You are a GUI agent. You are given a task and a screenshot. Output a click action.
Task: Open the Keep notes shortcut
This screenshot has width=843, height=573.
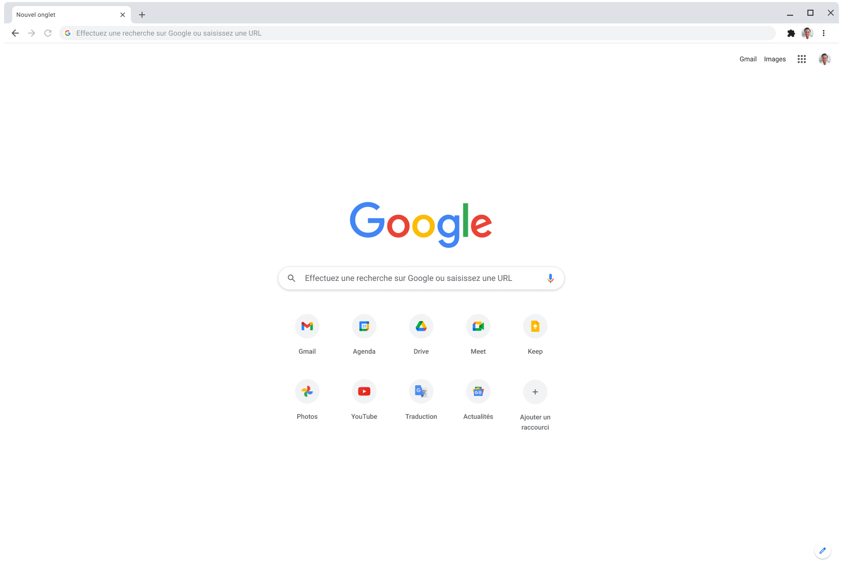pos(535,326)
